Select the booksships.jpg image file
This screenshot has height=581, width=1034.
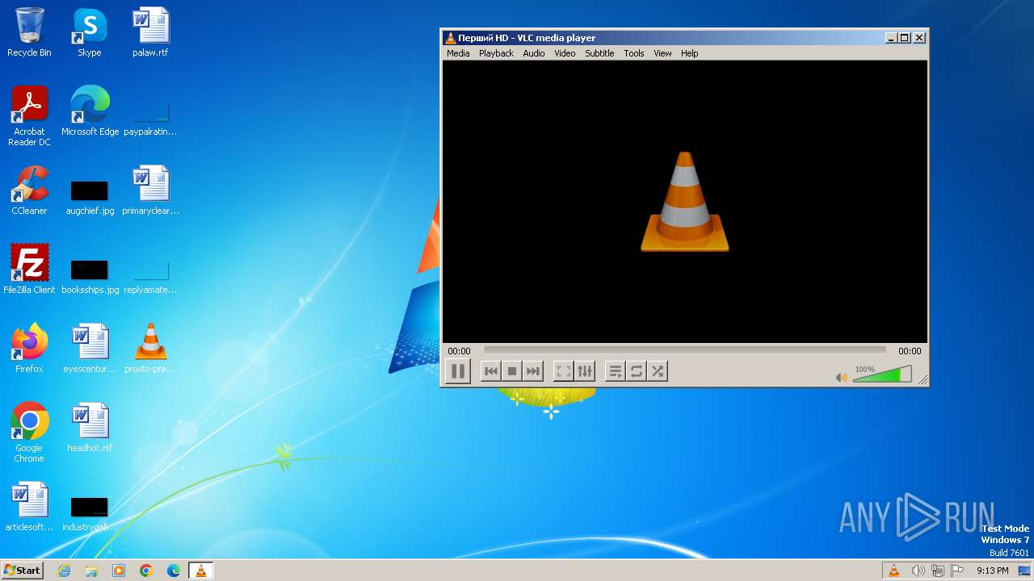coord(90,277)
